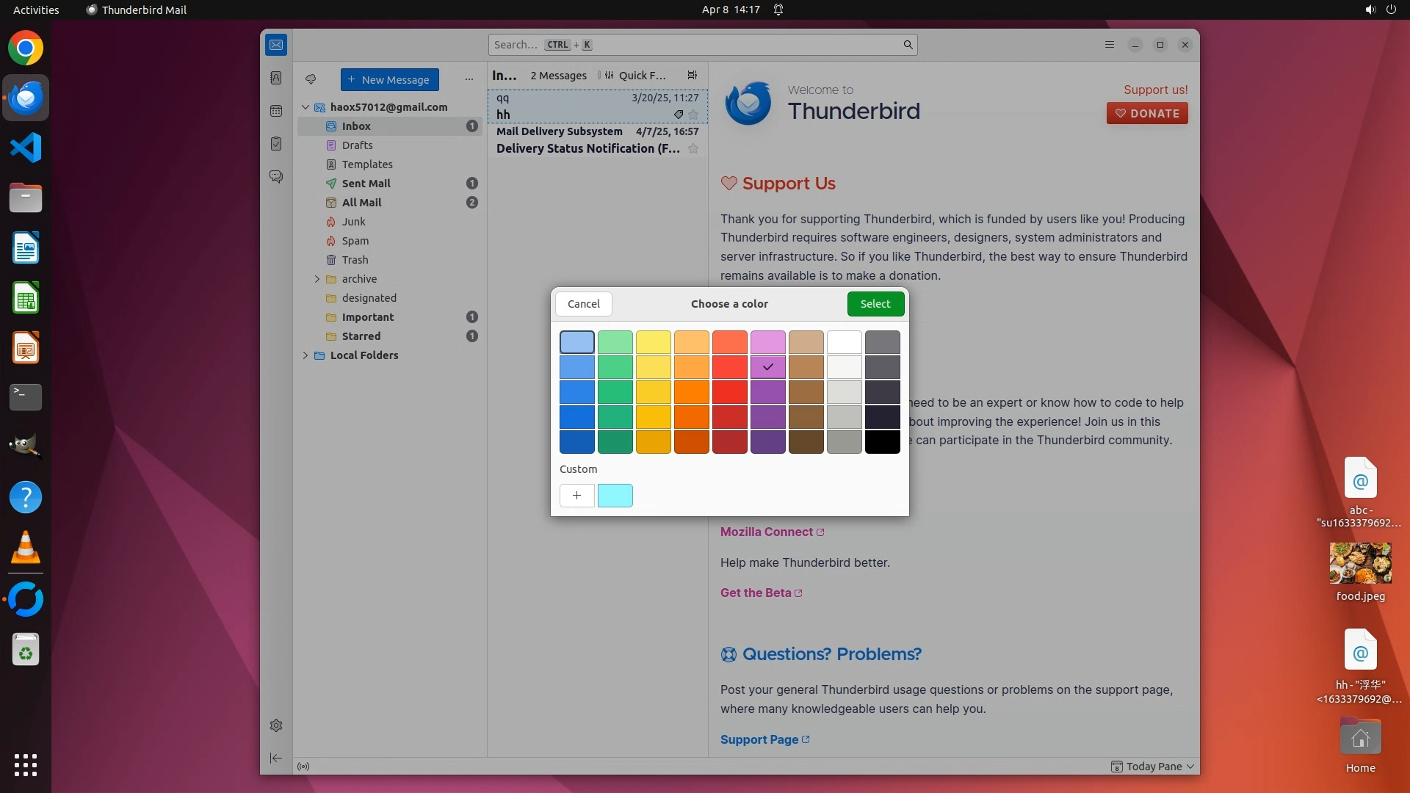Pick the black color swatch
Image resolution: width=1410 pixels, height=793 pixels.
pyautogui.click(x=882, y=442)
